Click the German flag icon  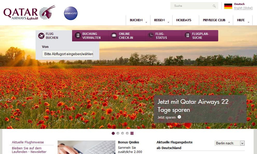pos(228,6)
